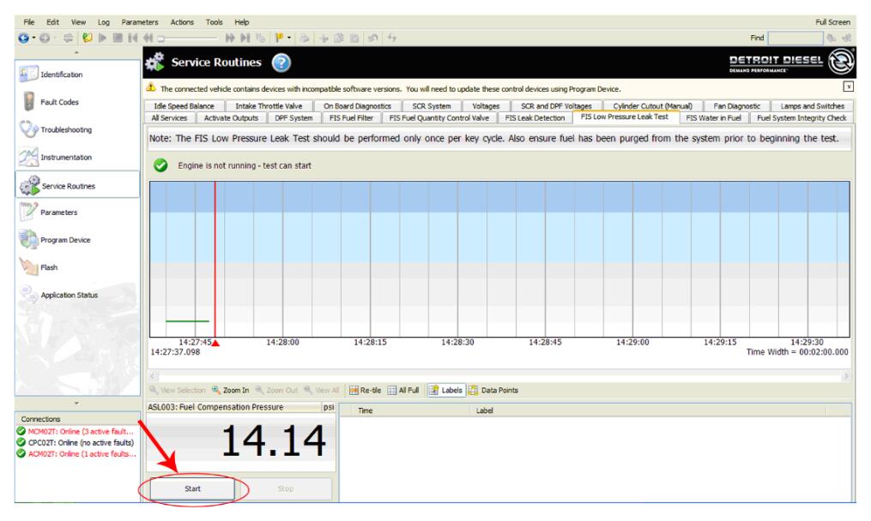871x521 pixels.
Task: Open the flag label dropdown arrow
Action: 289,38
